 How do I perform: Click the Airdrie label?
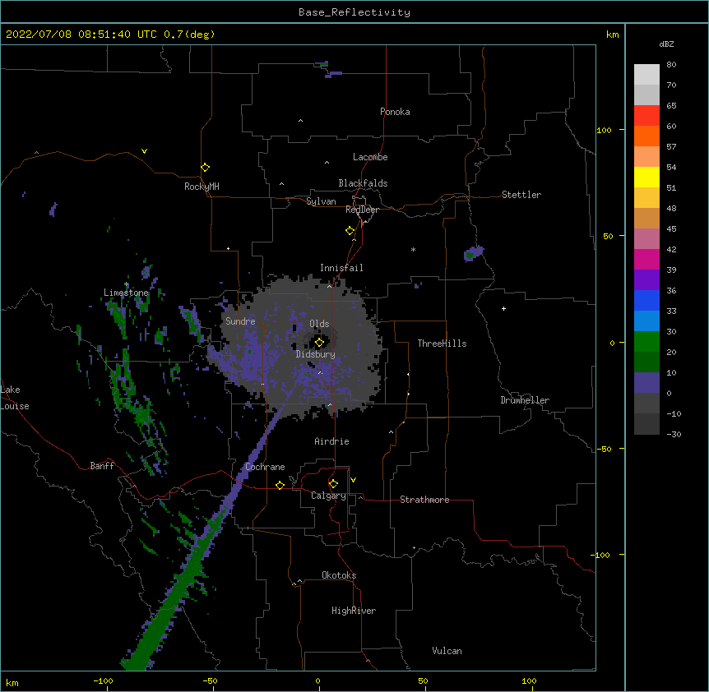click(x=331, y=441)
